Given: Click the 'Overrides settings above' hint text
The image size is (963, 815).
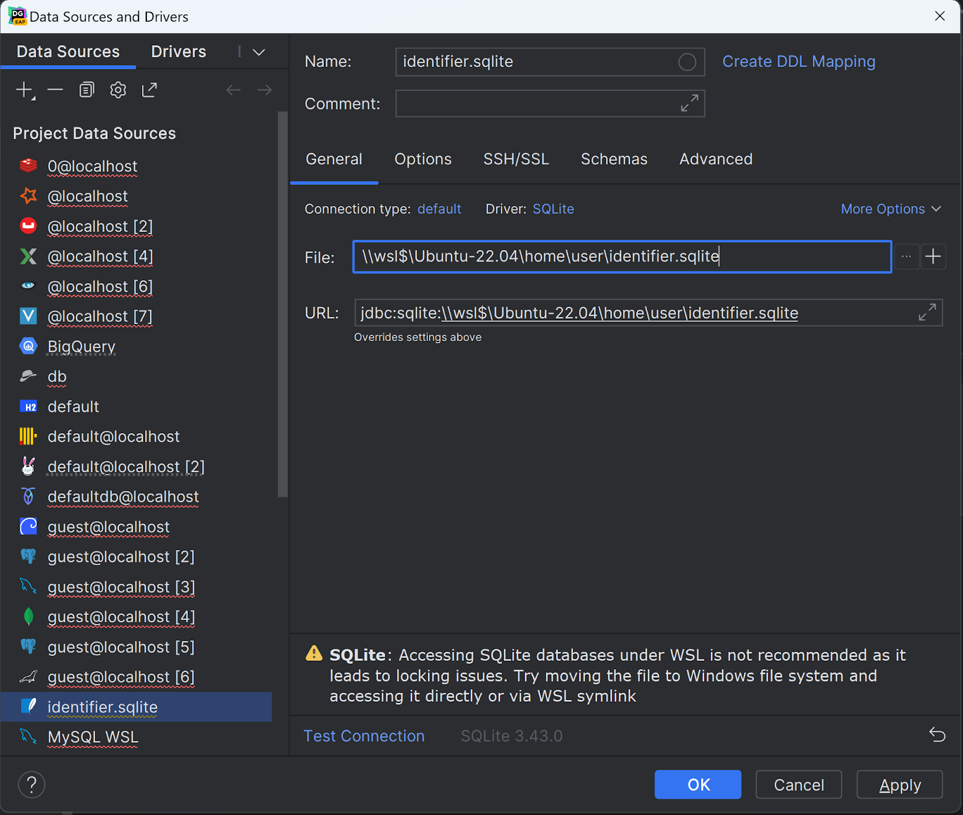Looking at the screenshot, I should pyautogui.click(x=418, y=337).
